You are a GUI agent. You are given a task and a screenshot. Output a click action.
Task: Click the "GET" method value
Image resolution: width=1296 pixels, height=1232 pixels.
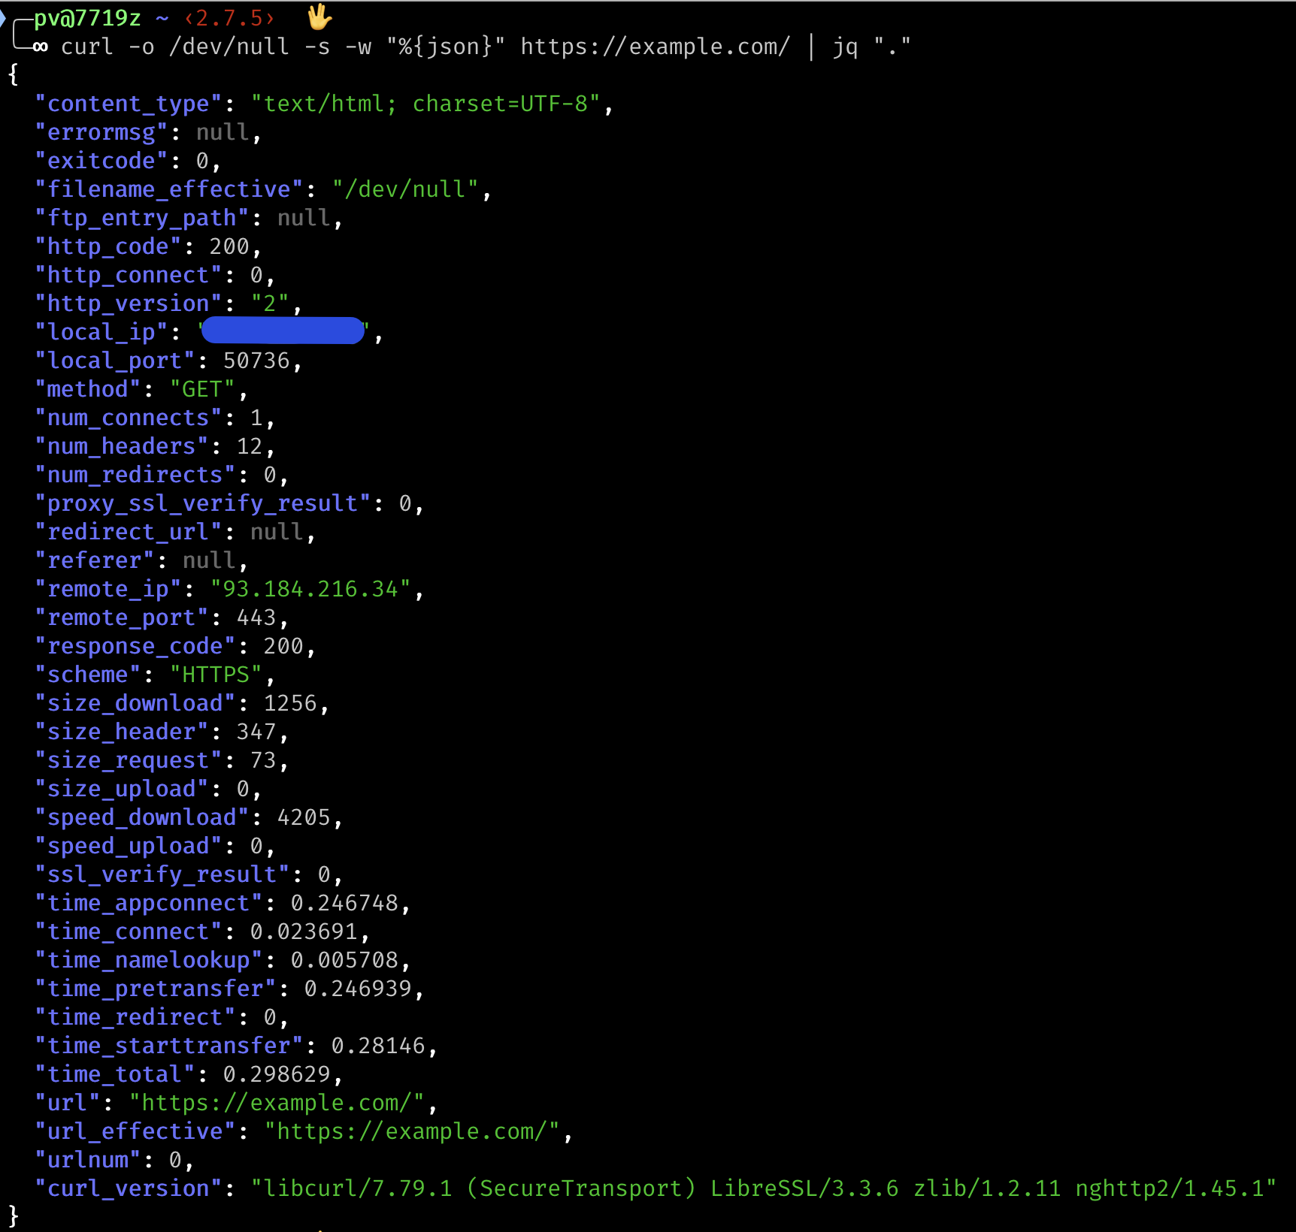coord(202,389)
